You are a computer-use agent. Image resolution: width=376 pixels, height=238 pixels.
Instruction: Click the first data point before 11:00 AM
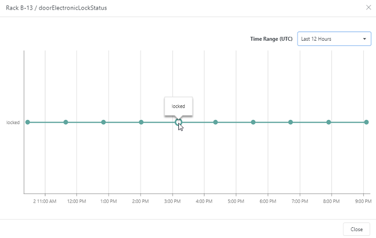click(28, 122)
